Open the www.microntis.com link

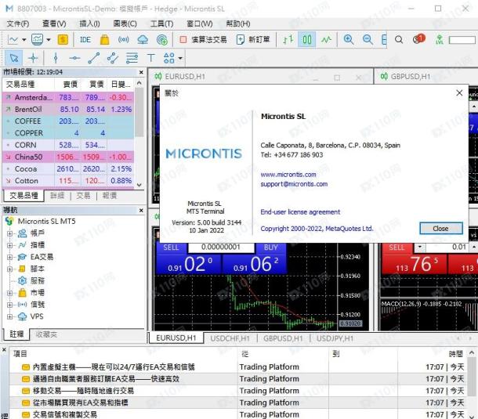point(288,175)
